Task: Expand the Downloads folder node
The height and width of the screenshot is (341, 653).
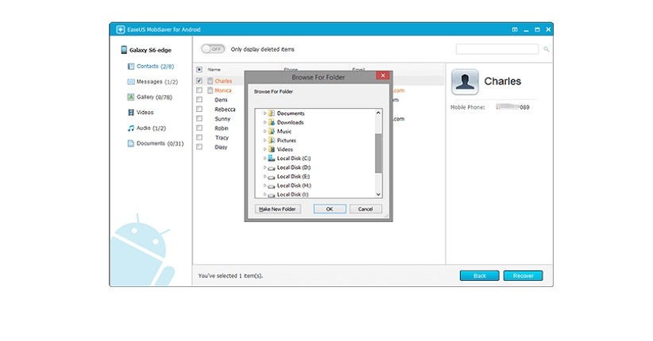Action: [265, 122]
